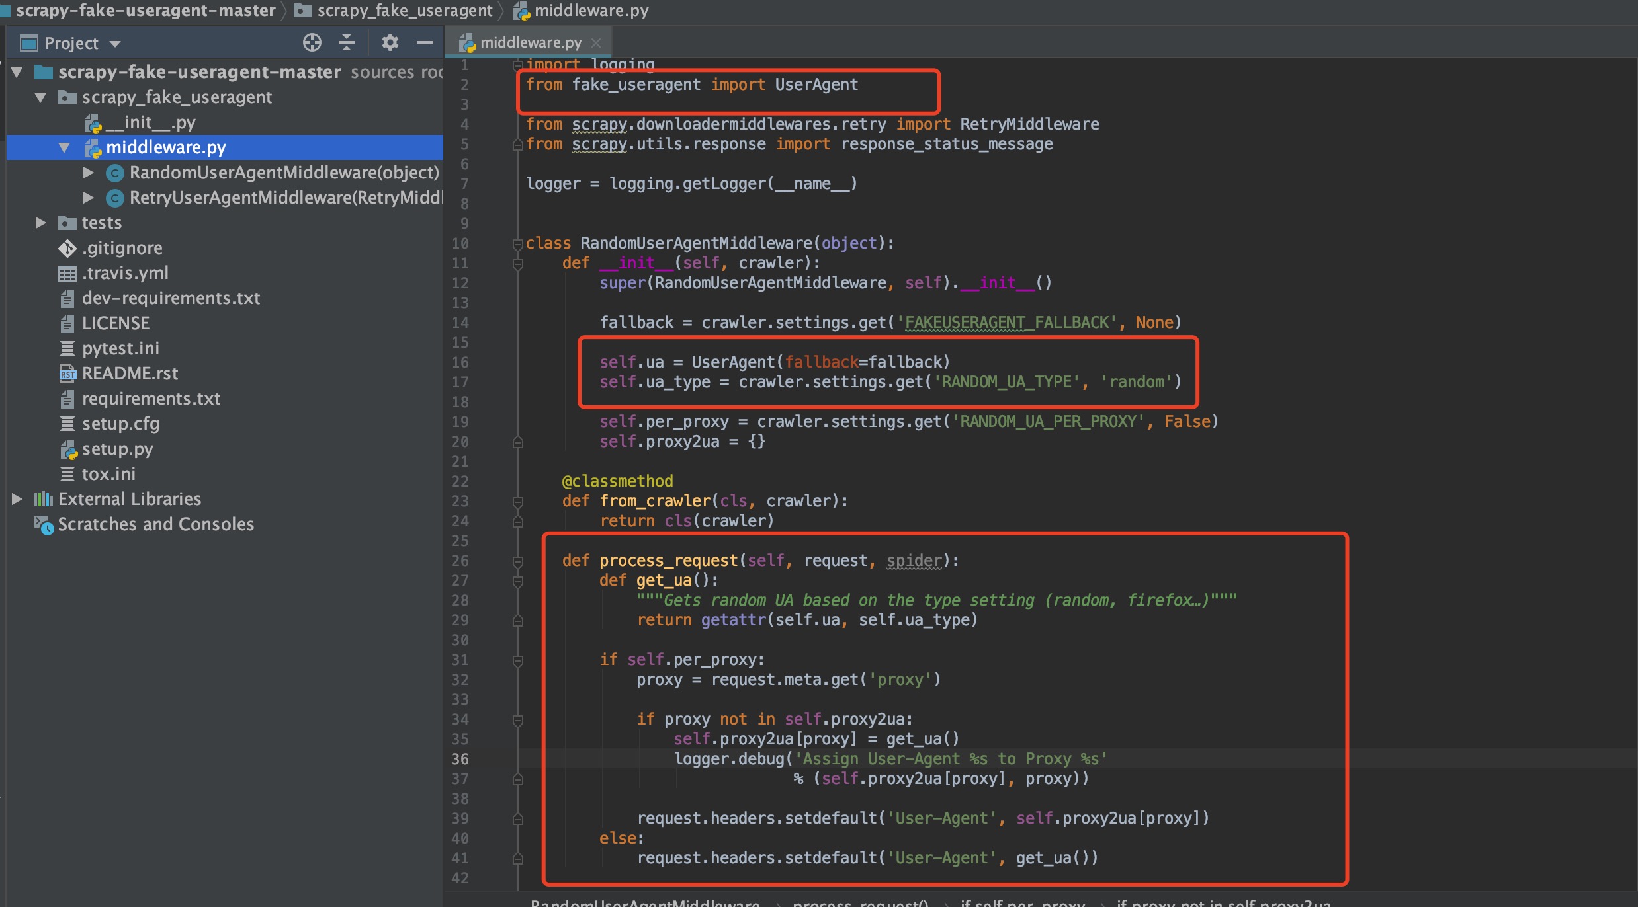The width and height of the screenshot is (1638, 907).
Task: Click the README.rst file icon
Action: pyautogui.click(x=67, y=374)
